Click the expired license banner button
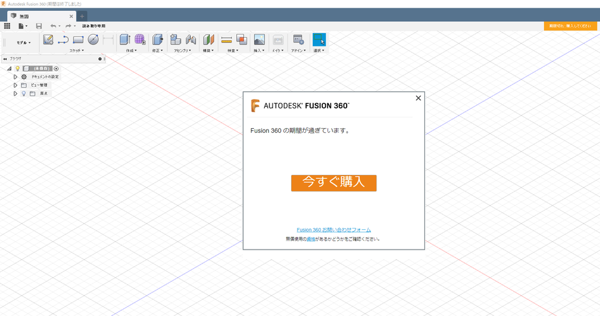The width and height of the screenshot is (600, 316). click(570, 26)
